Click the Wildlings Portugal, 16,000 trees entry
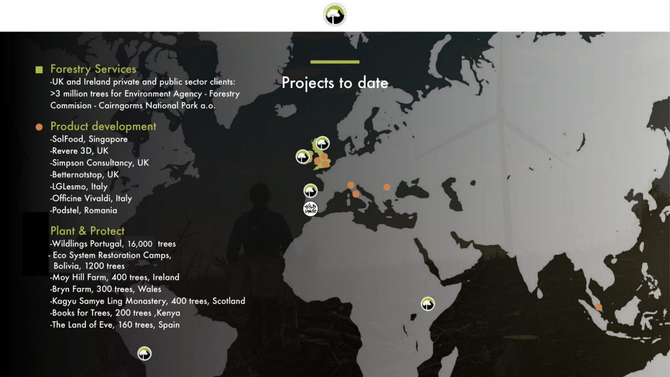The image size is (670, 377). [113, 244]
